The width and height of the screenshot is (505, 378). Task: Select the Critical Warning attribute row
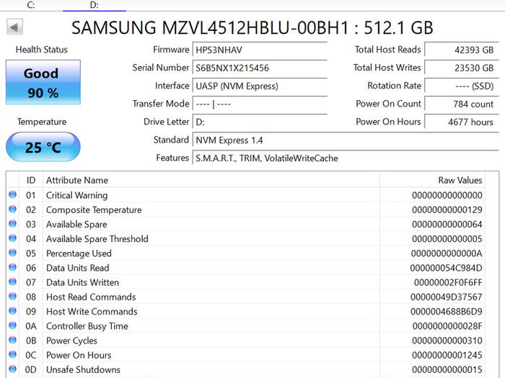tap(246, 195)
